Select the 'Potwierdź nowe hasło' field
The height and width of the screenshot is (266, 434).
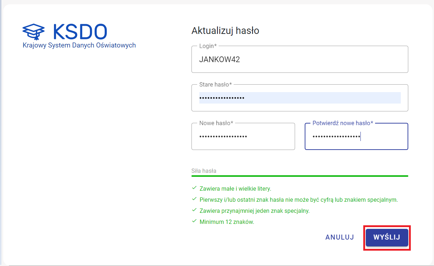pyautogui.click(x=356, y=136)
